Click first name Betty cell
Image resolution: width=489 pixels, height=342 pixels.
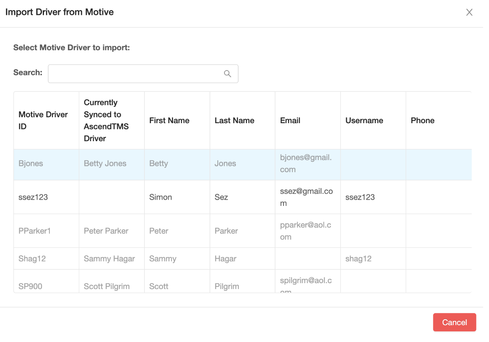177,165
